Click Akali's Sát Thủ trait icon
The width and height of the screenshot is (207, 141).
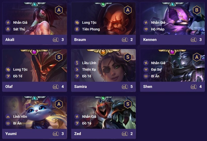point(8,29)
